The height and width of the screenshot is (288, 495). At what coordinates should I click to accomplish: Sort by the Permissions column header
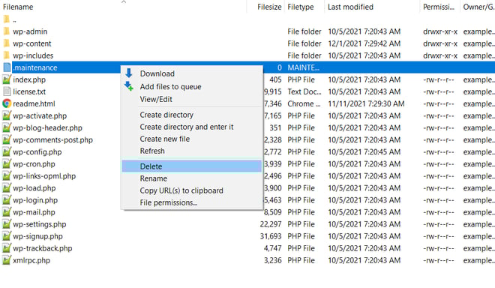pos(439,7)
